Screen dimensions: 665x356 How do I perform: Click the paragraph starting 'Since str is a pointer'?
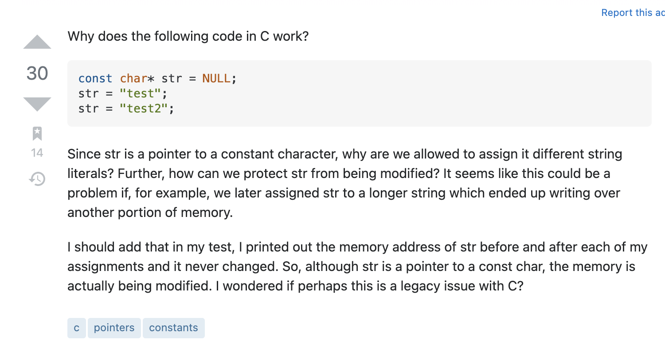(x=345, y=183)
